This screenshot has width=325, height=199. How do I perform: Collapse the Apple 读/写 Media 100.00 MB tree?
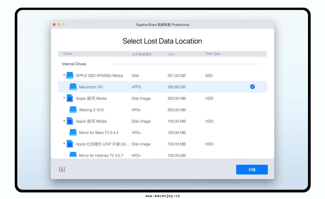point(64,121)
